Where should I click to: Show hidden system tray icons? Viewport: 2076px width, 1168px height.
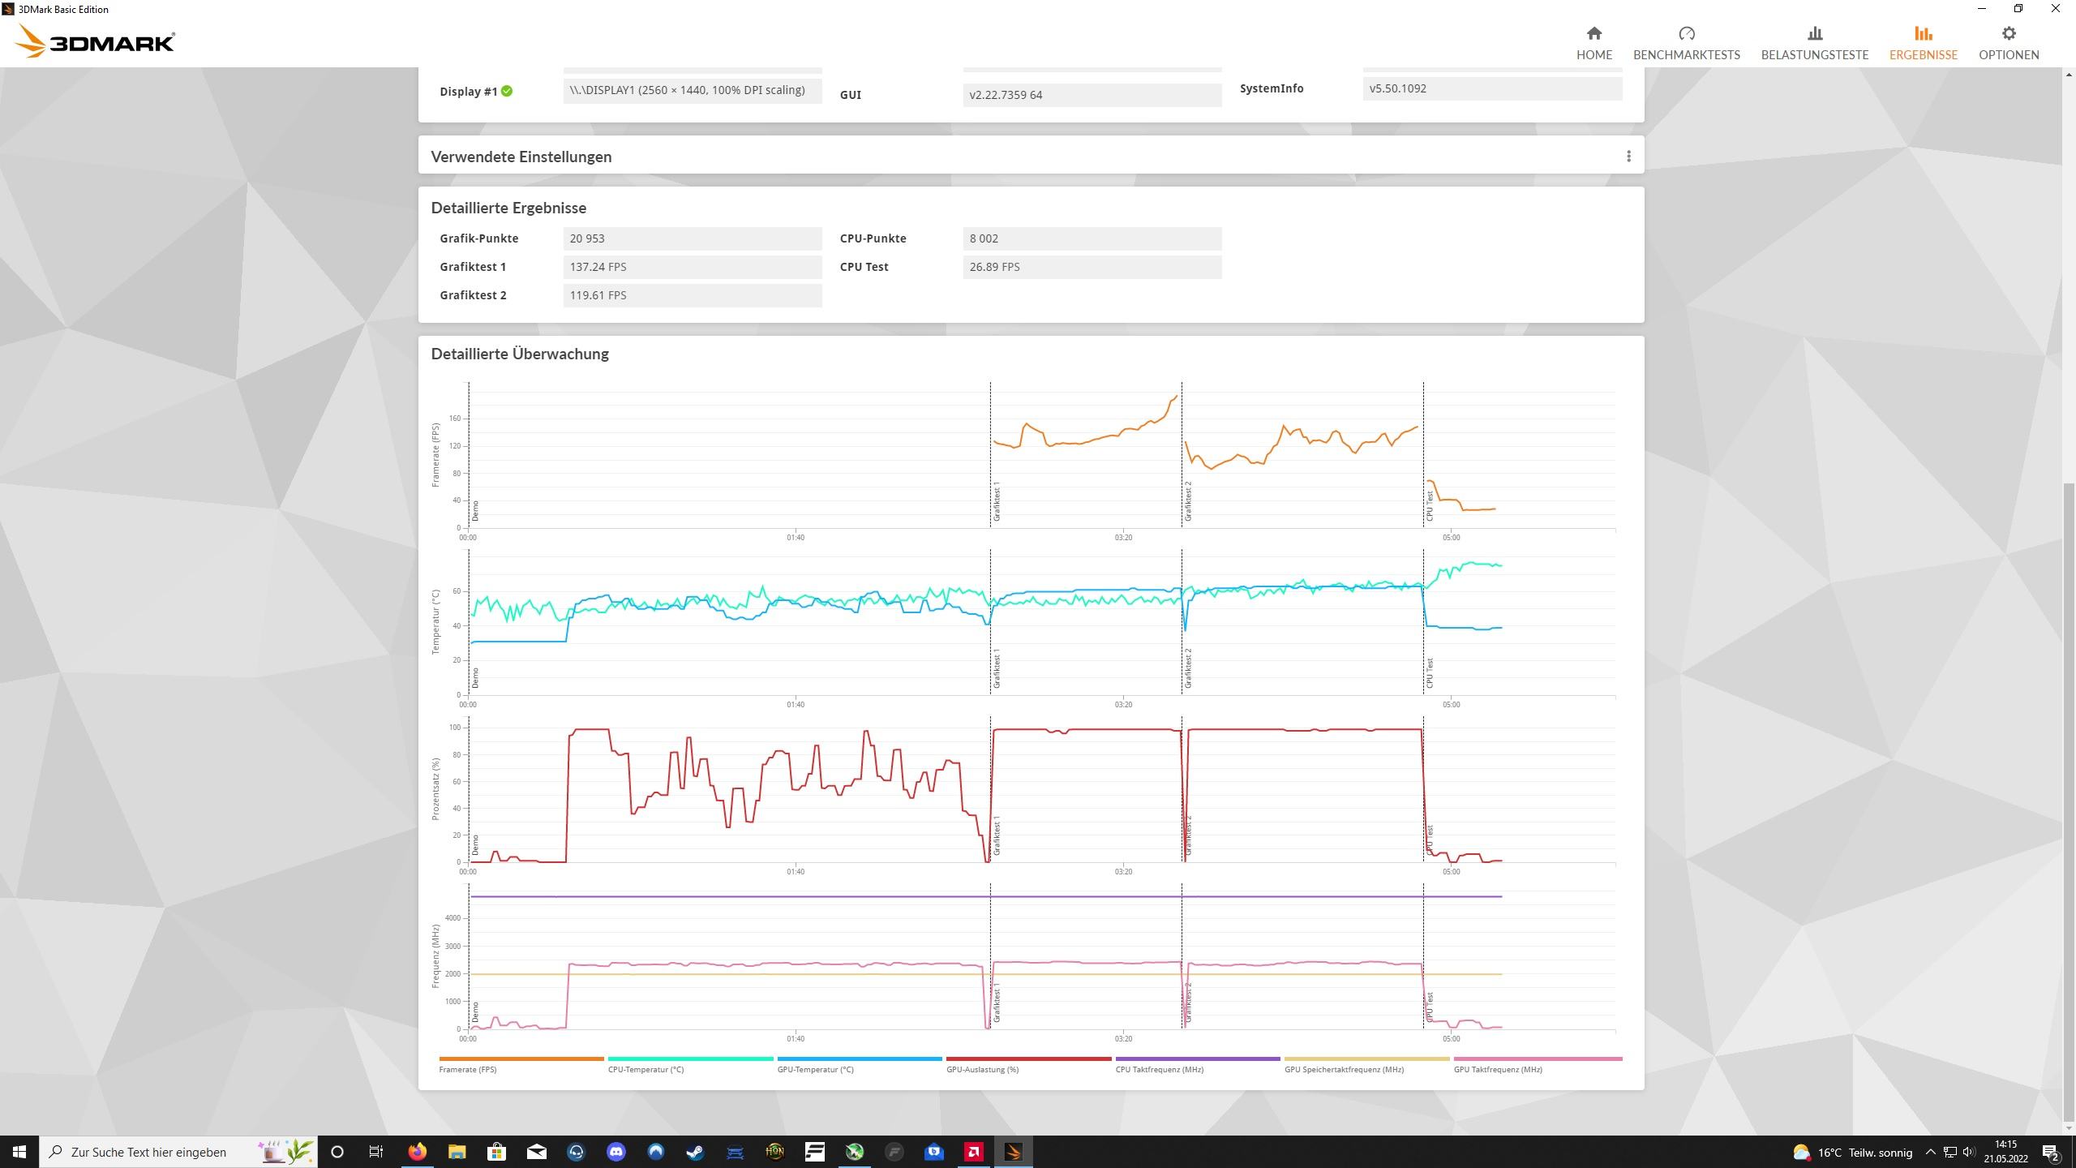click(x=1930, y=1152)
